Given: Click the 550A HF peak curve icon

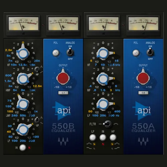Looking at the screenshot, I should [117, 144].
